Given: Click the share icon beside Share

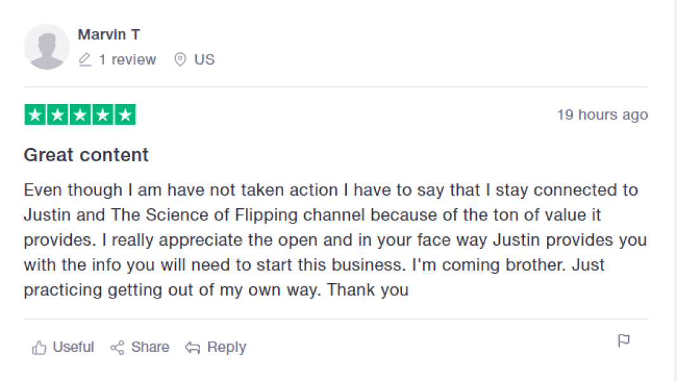Looking at the screenshot, I should (x=117, y=347).
